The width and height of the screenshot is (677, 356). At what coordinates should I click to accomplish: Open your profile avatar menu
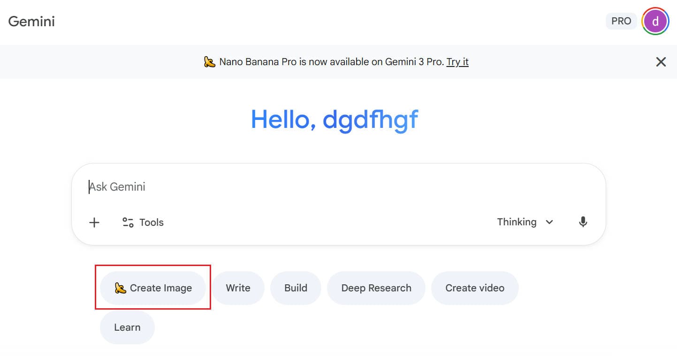click(x=655, y=21)
